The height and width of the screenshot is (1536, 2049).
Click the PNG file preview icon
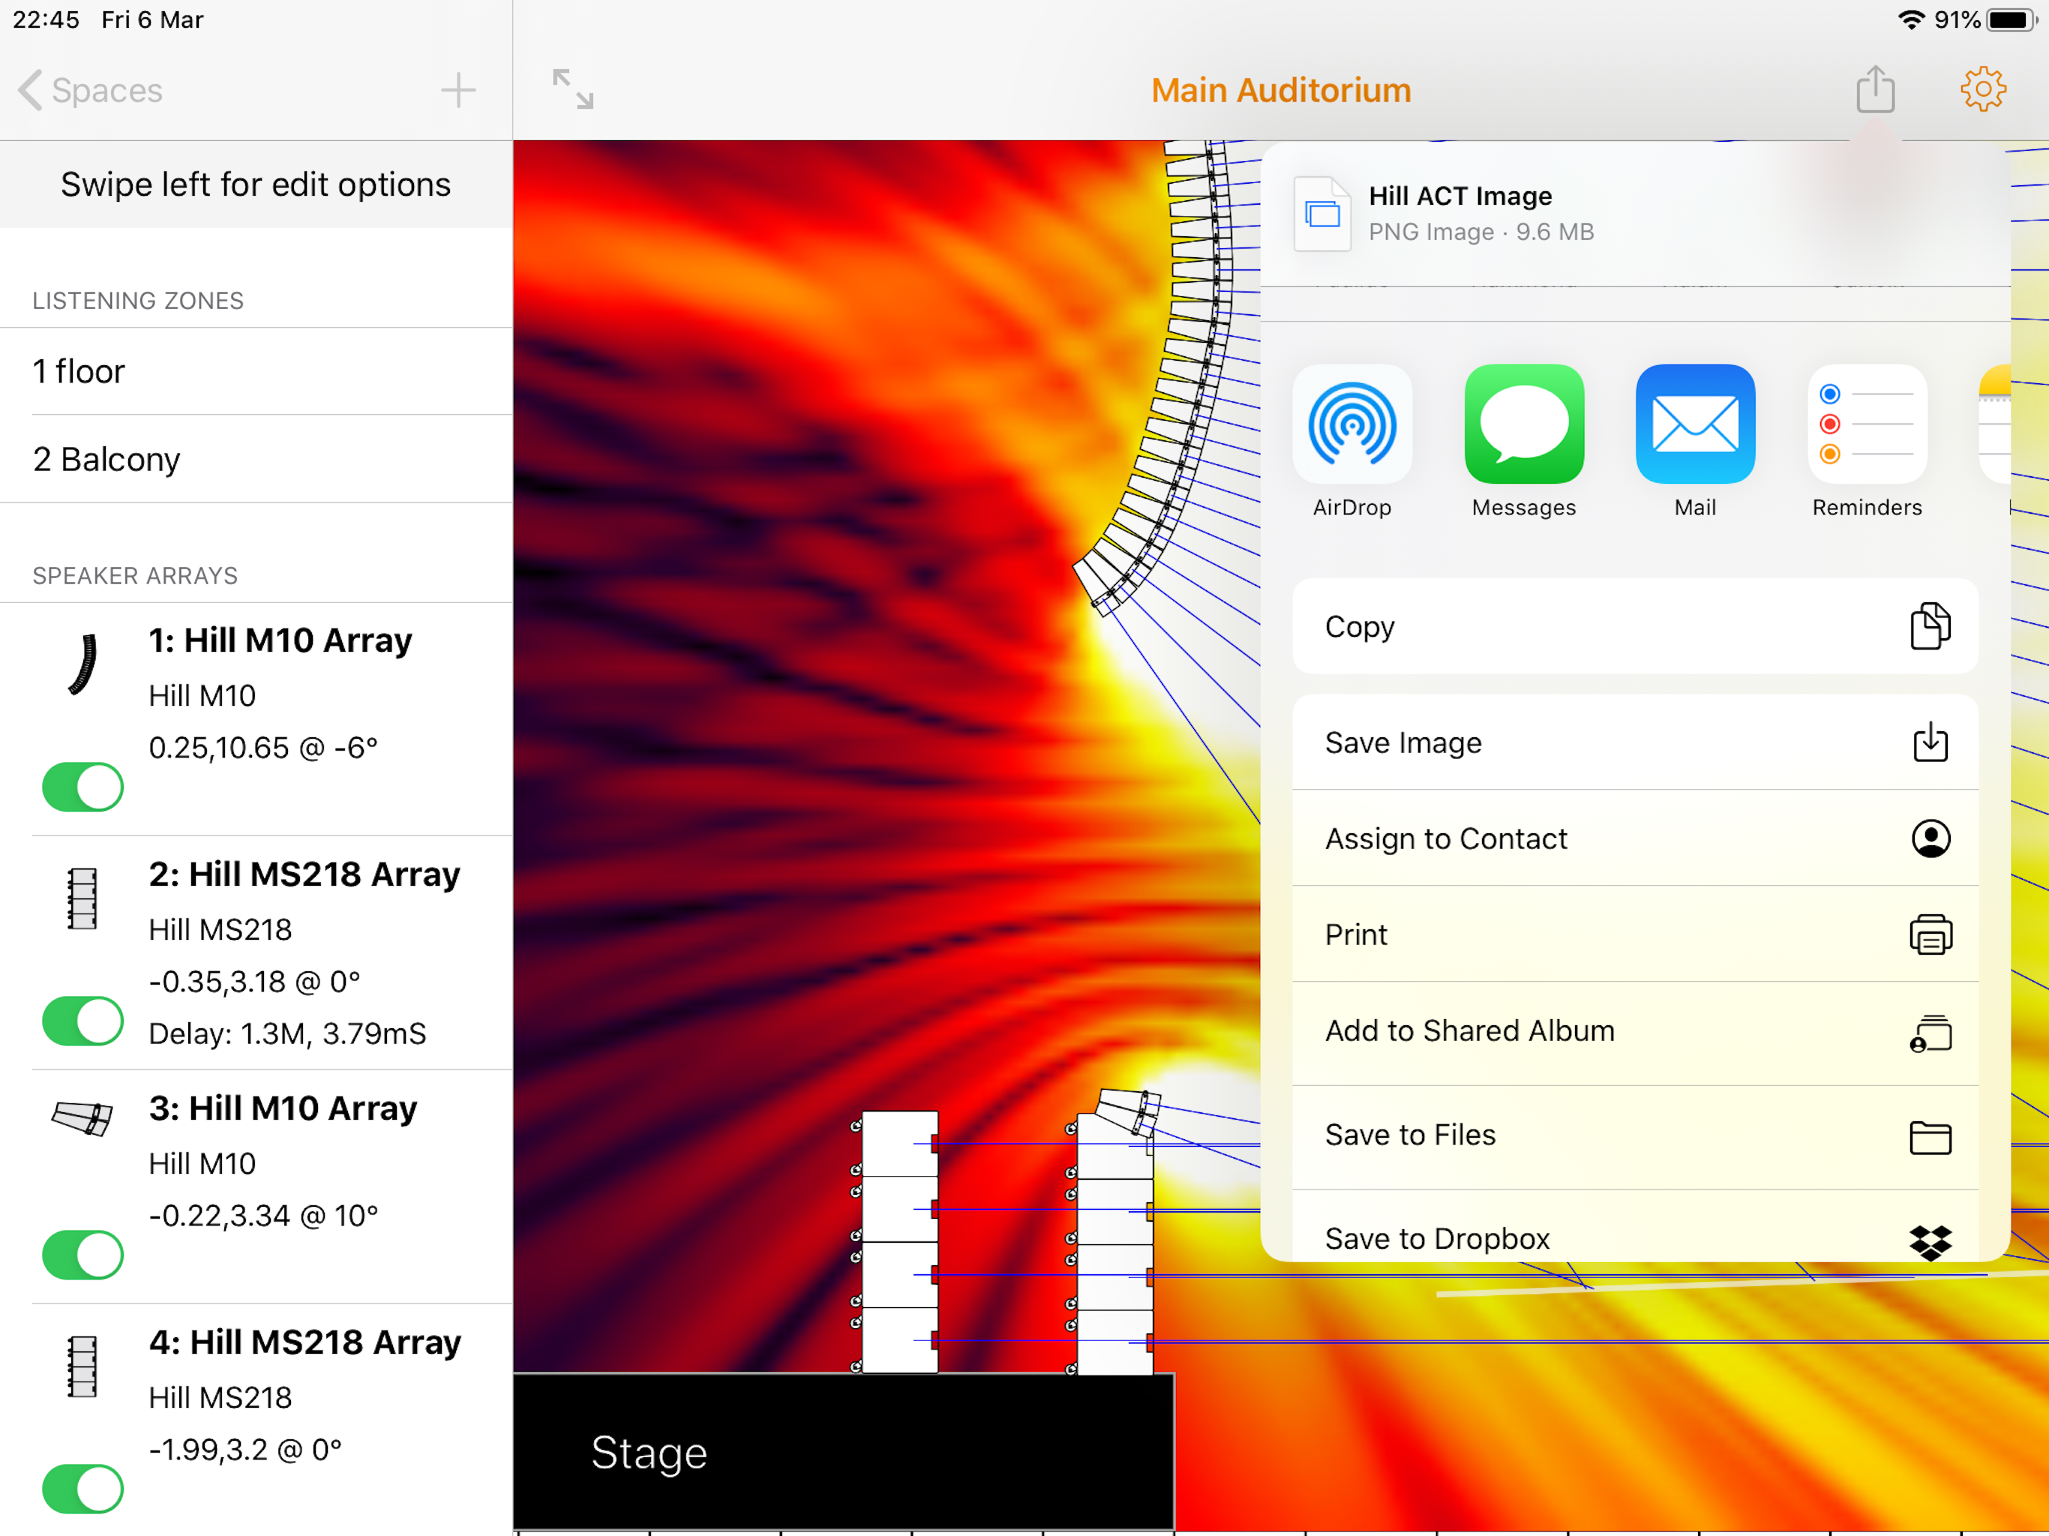(x=1321, y=213)
